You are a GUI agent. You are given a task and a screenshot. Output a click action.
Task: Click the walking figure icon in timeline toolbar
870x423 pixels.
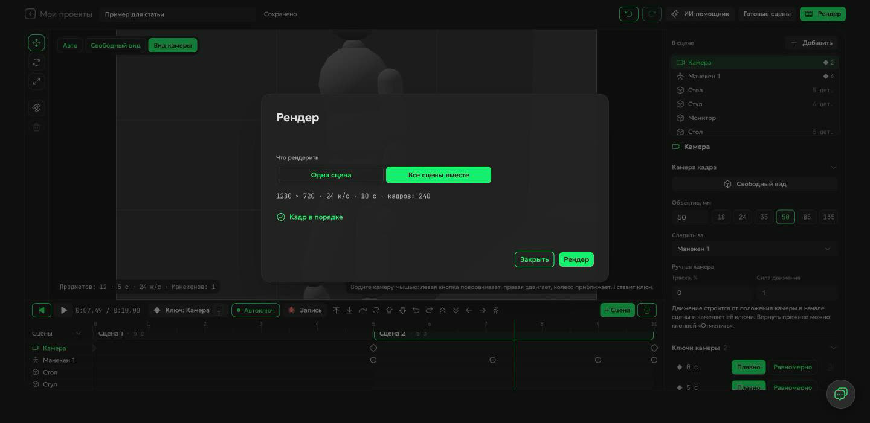pos(495,310)
